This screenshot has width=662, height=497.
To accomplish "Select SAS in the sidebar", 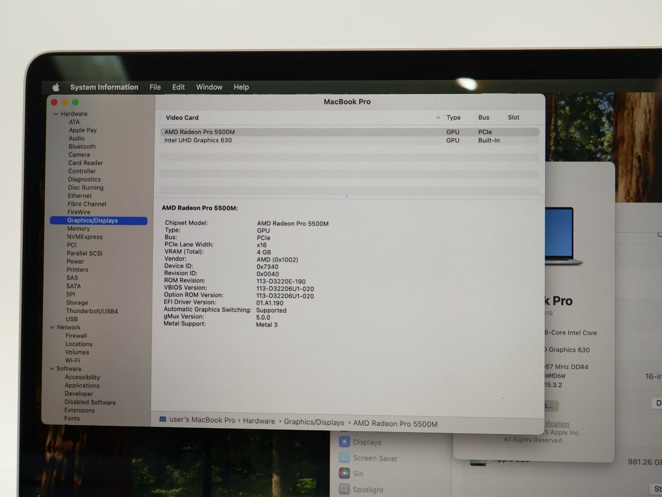I will coord(72,278).
